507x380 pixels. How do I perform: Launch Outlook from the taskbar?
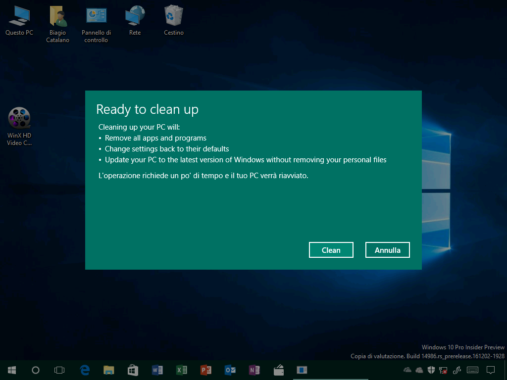[230, 370]
